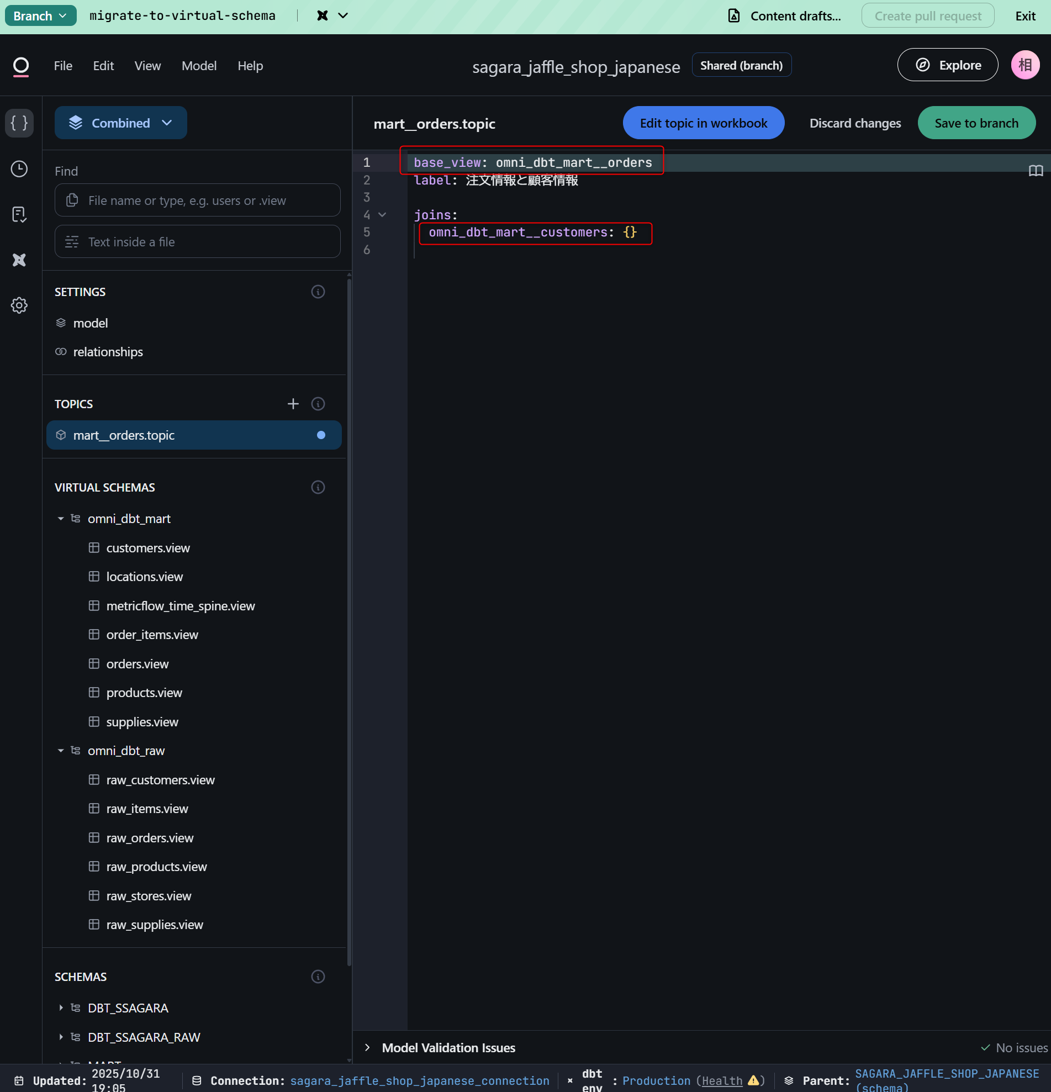Collapse the omni_dbt_mart virtual schema

[x=61, y=519]
